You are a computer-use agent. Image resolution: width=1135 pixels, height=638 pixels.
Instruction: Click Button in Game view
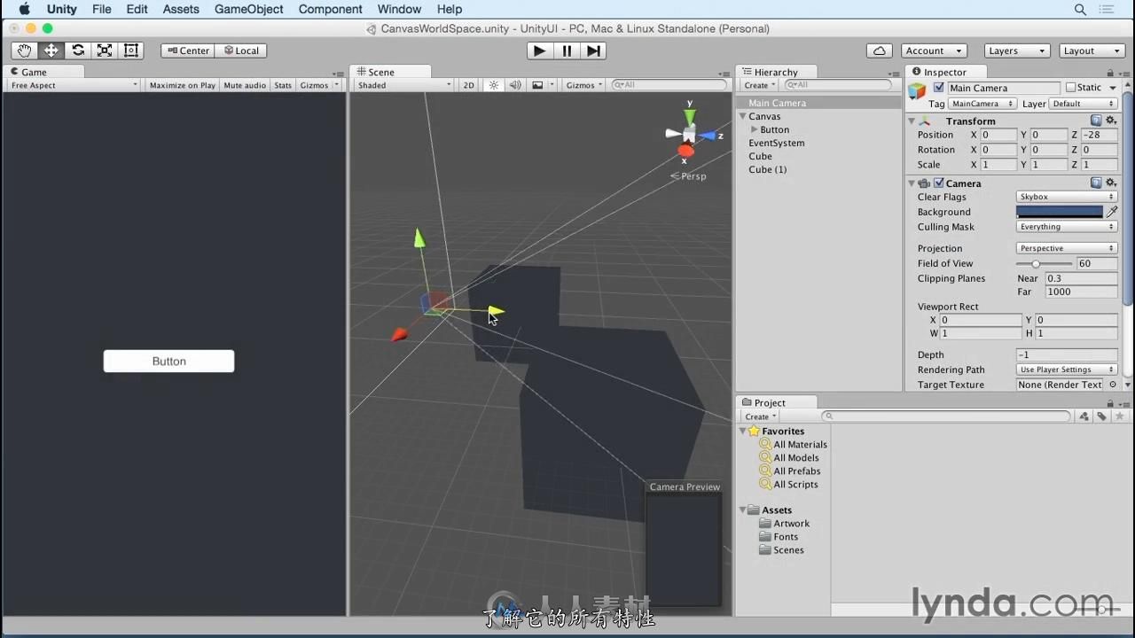pos(168,361)
